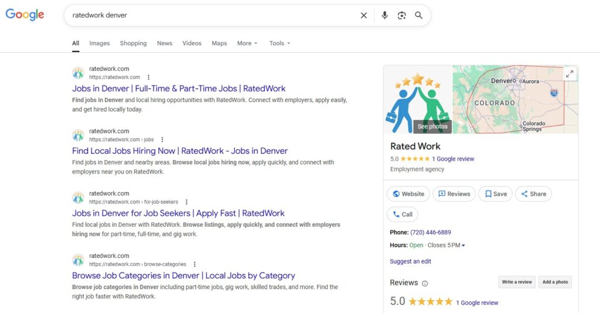
Task: Switch to the Maps tab
Action: click(219, 43)
